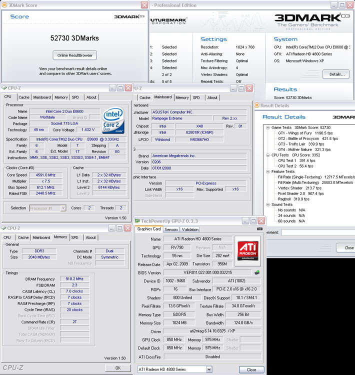Click the Details... button in System section

tap(337, 74)
